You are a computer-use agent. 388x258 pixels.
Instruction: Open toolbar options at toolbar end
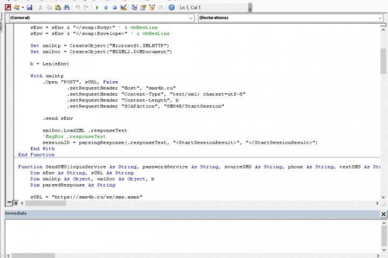[x=250, y=8]
